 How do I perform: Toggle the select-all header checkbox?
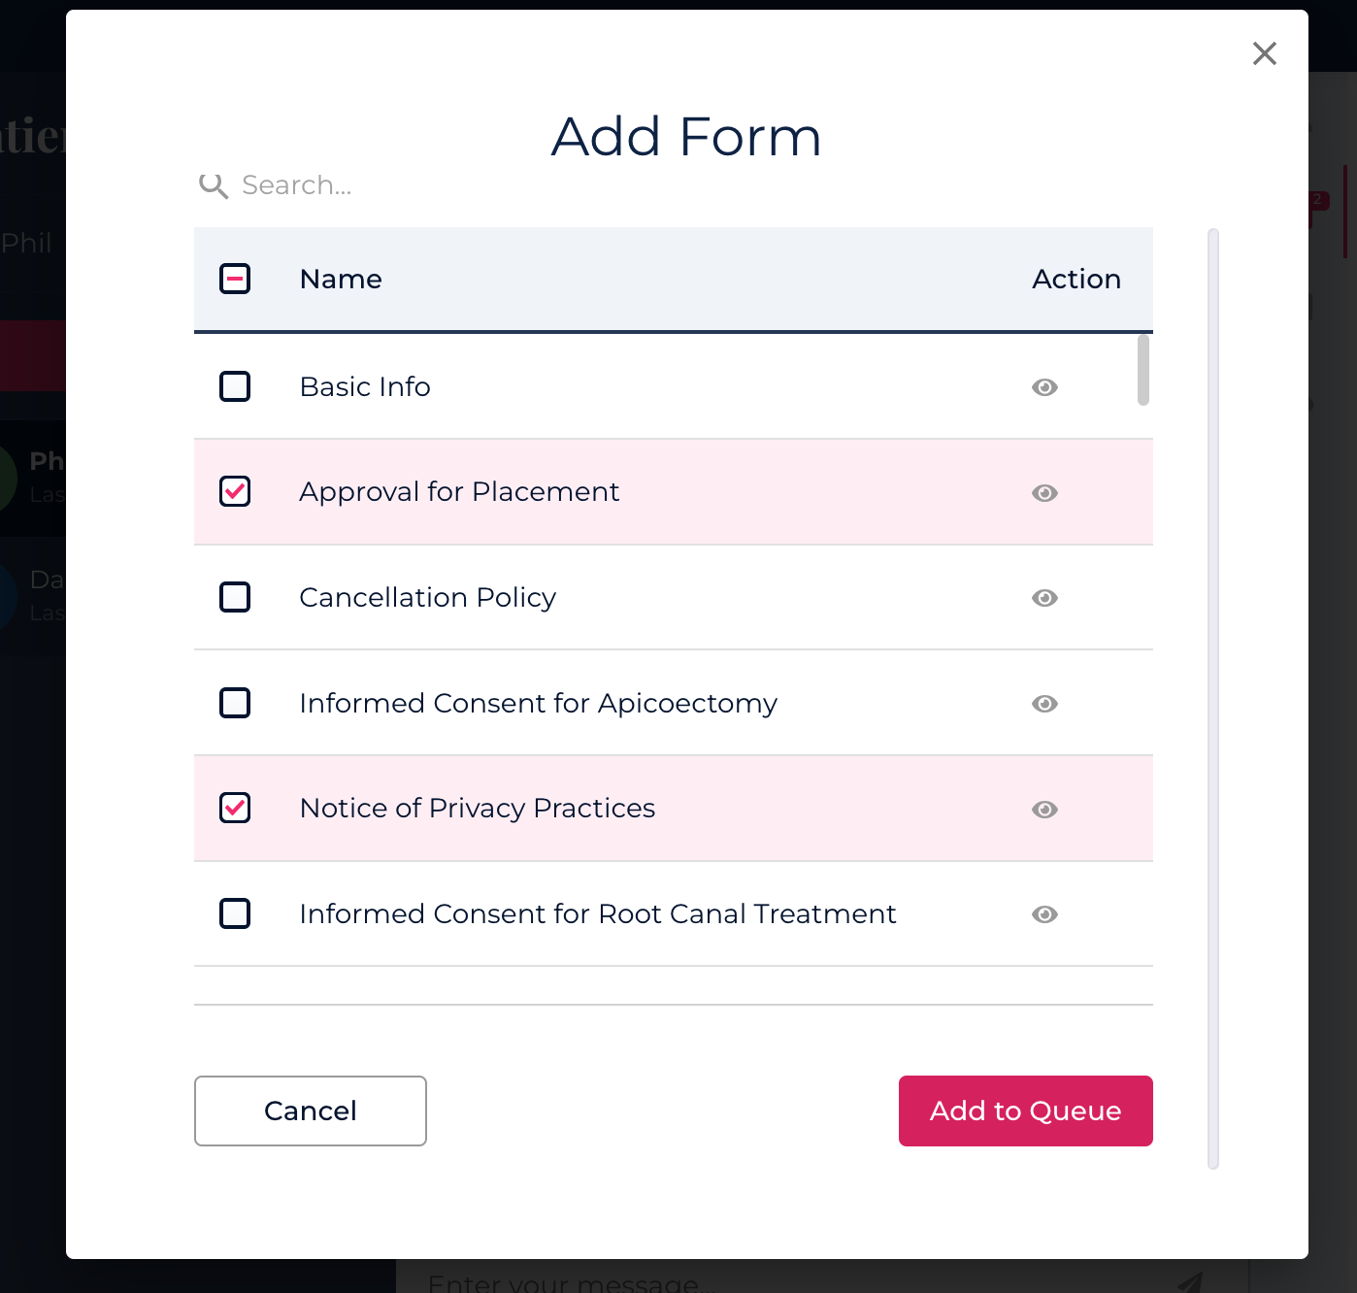(x=235, y=279)
